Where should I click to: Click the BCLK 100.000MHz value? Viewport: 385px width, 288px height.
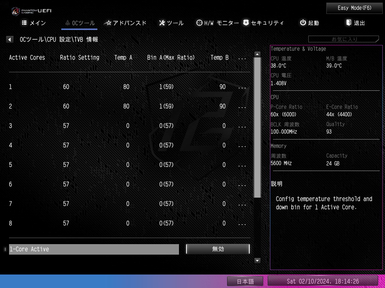coord(283,132)
